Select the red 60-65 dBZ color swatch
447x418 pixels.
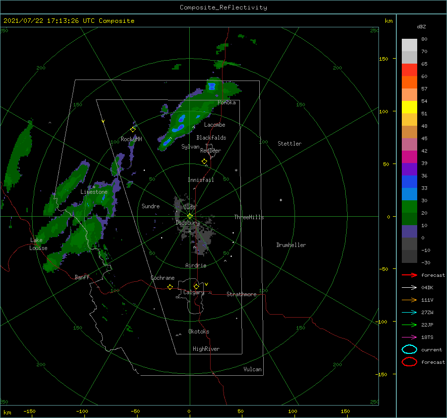pyautogui.click(x=409, y=70)
